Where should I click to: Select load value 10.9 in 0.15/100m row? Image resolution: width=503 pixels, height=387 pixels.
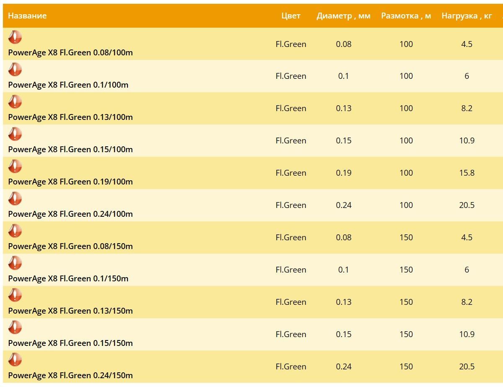coord(467,141)
